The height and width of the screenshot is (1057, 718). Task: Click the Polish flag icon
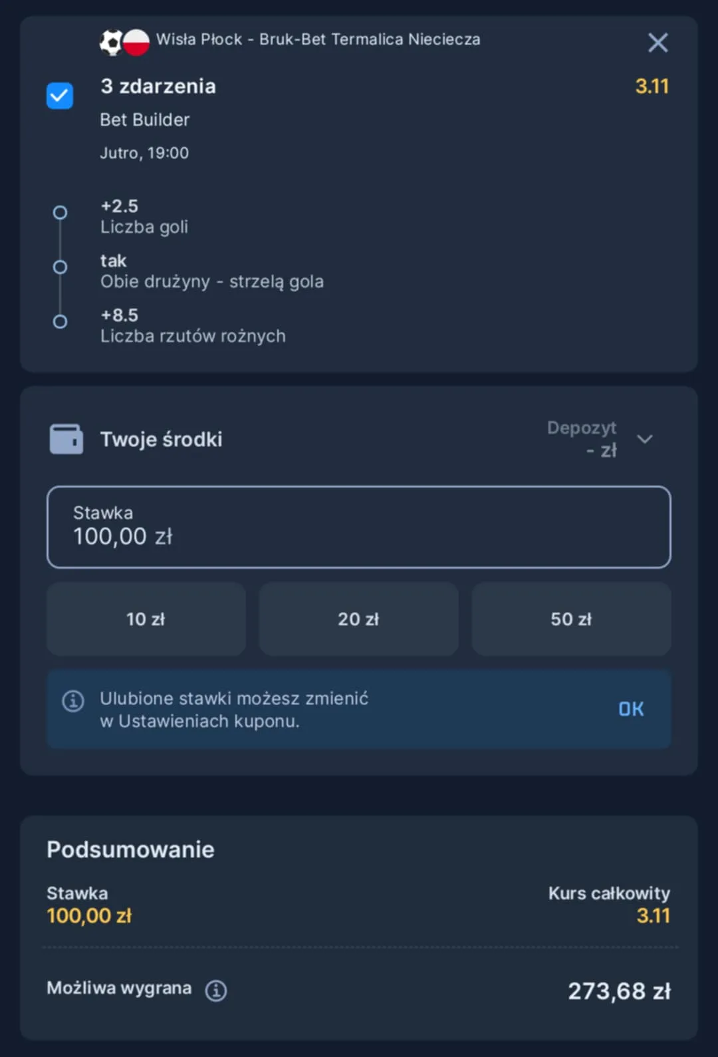(136, 42)
